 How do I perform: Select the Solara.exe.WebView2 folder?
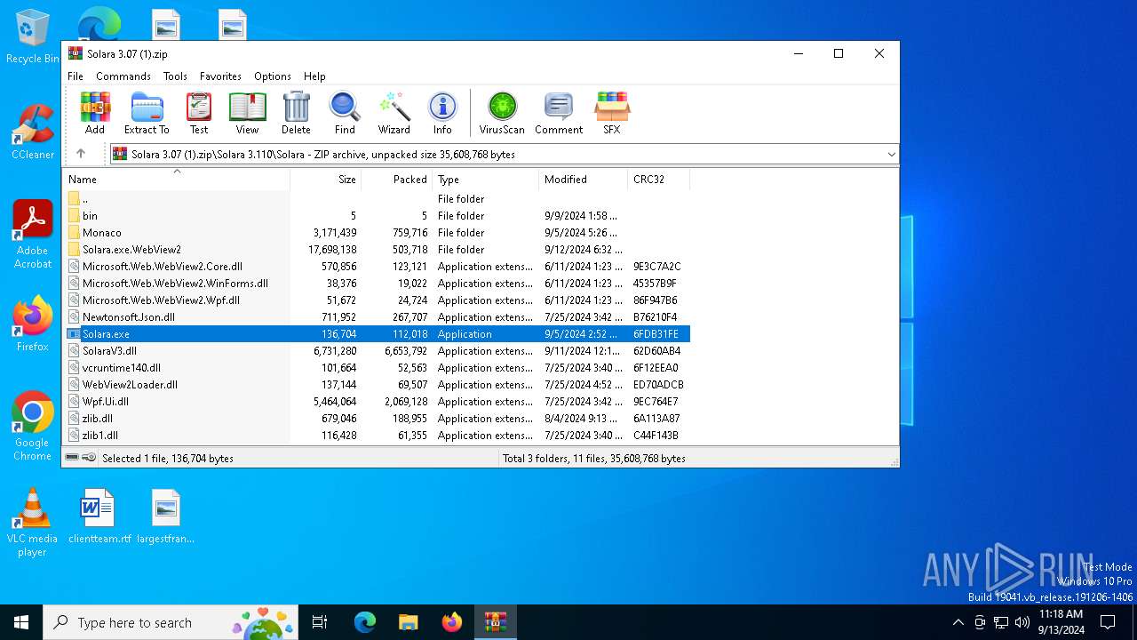tap(378, 250)
